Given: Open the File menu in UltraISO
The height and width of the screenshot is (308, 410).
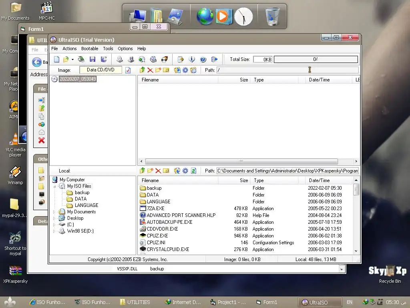Looking at the screenshot, I should click(54, 49).
